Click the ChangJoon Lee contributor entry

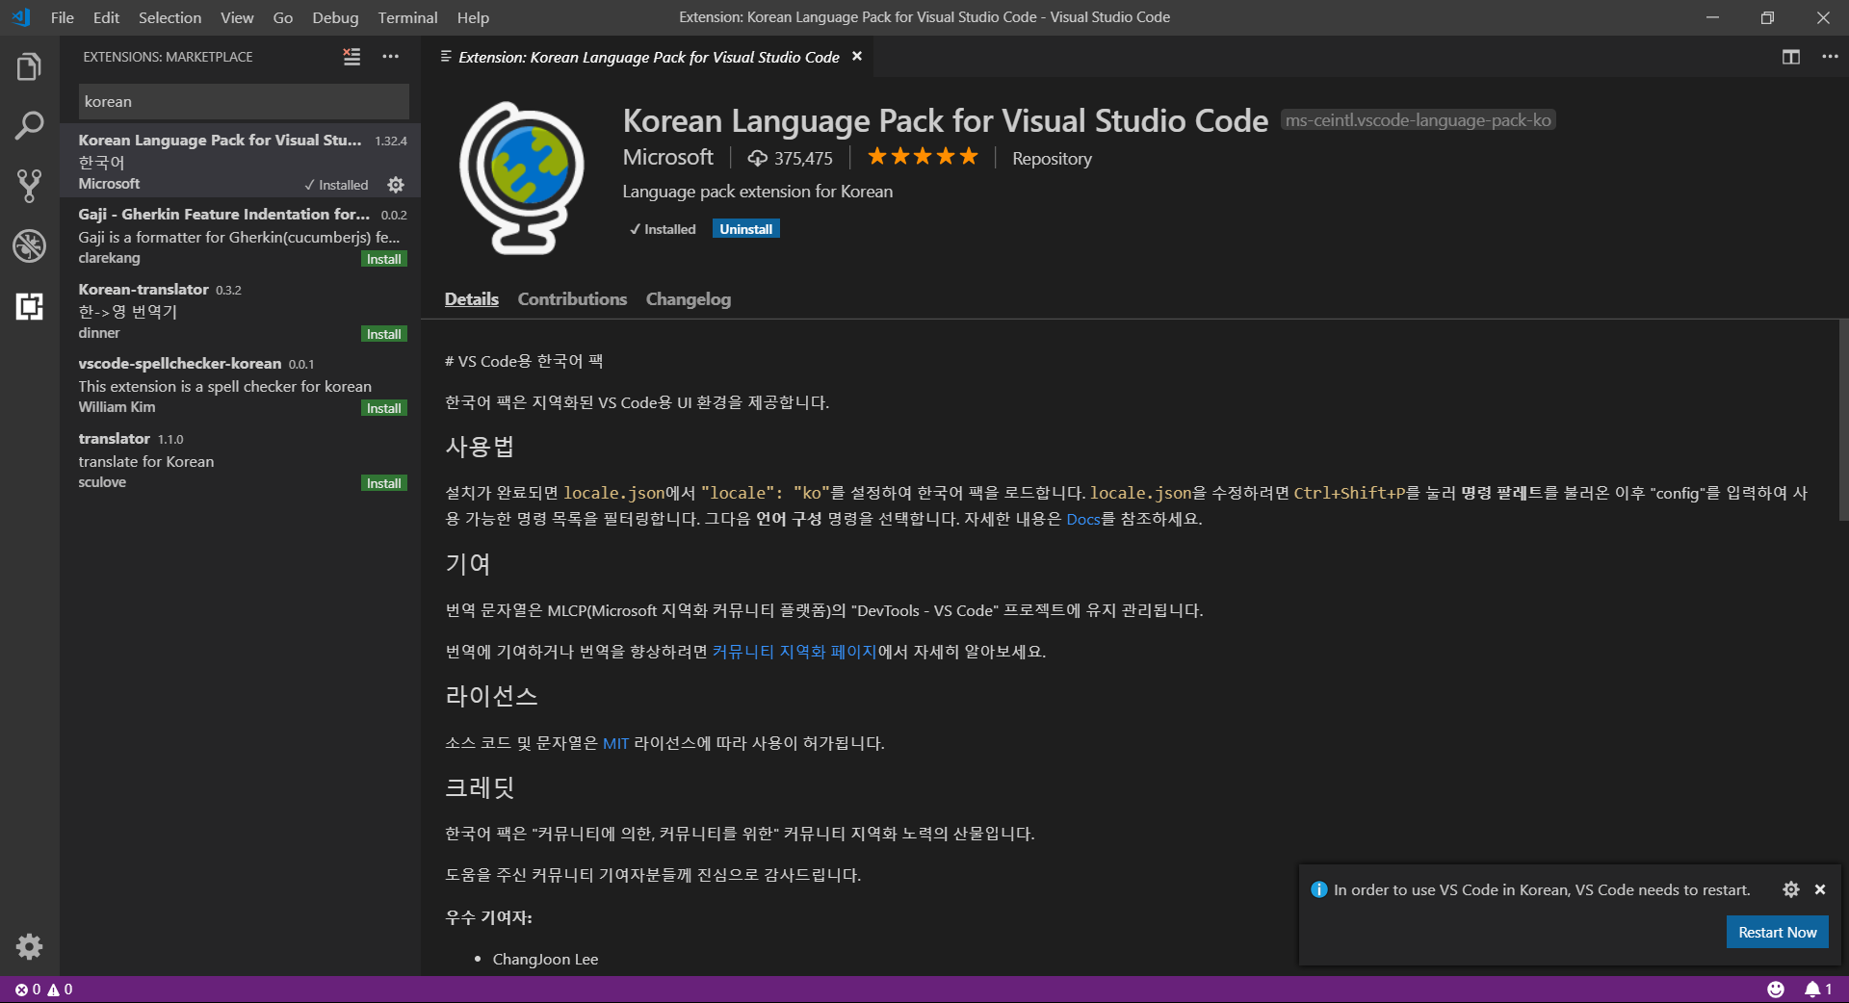point(545,959)
